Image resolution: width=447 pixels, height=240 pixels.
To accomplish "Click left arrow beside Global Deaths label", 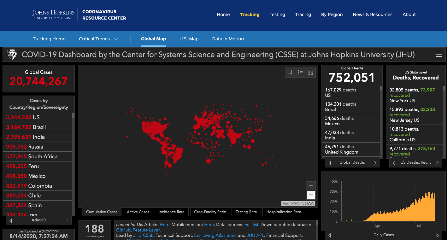I will pos(330,163).
